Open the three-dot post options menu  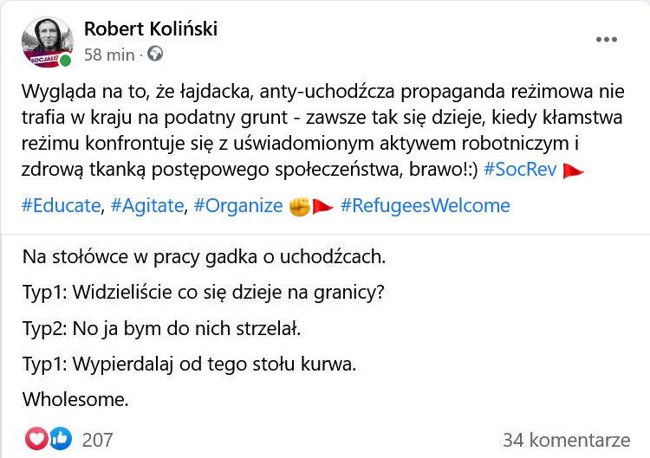[x=607, y=39]
